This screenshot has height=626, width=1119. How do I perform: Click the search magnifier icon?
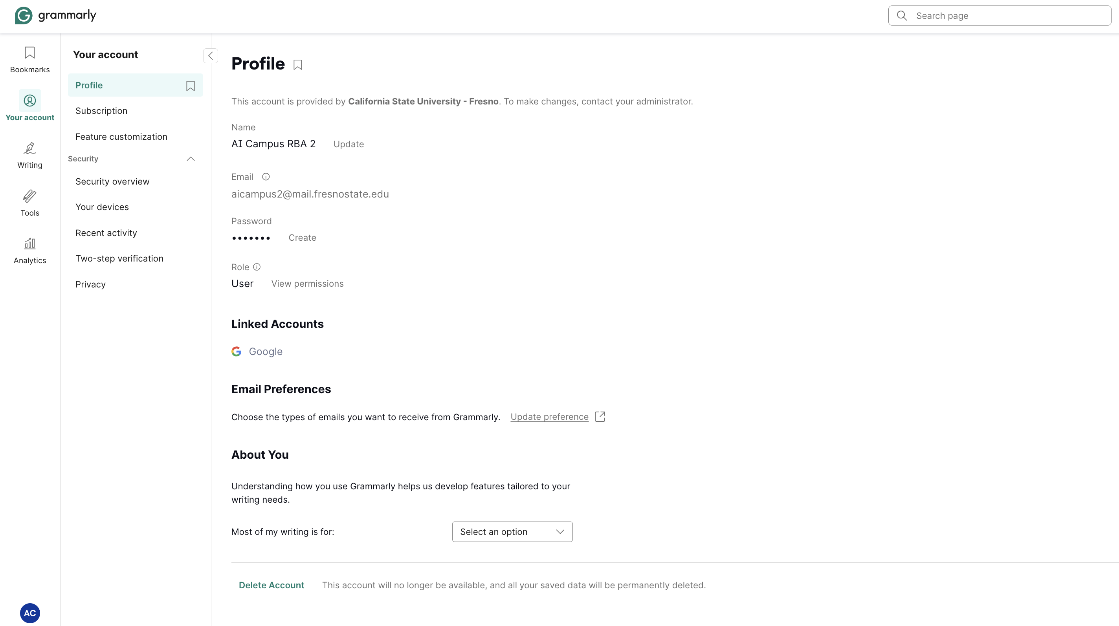[x=901, y=15]
